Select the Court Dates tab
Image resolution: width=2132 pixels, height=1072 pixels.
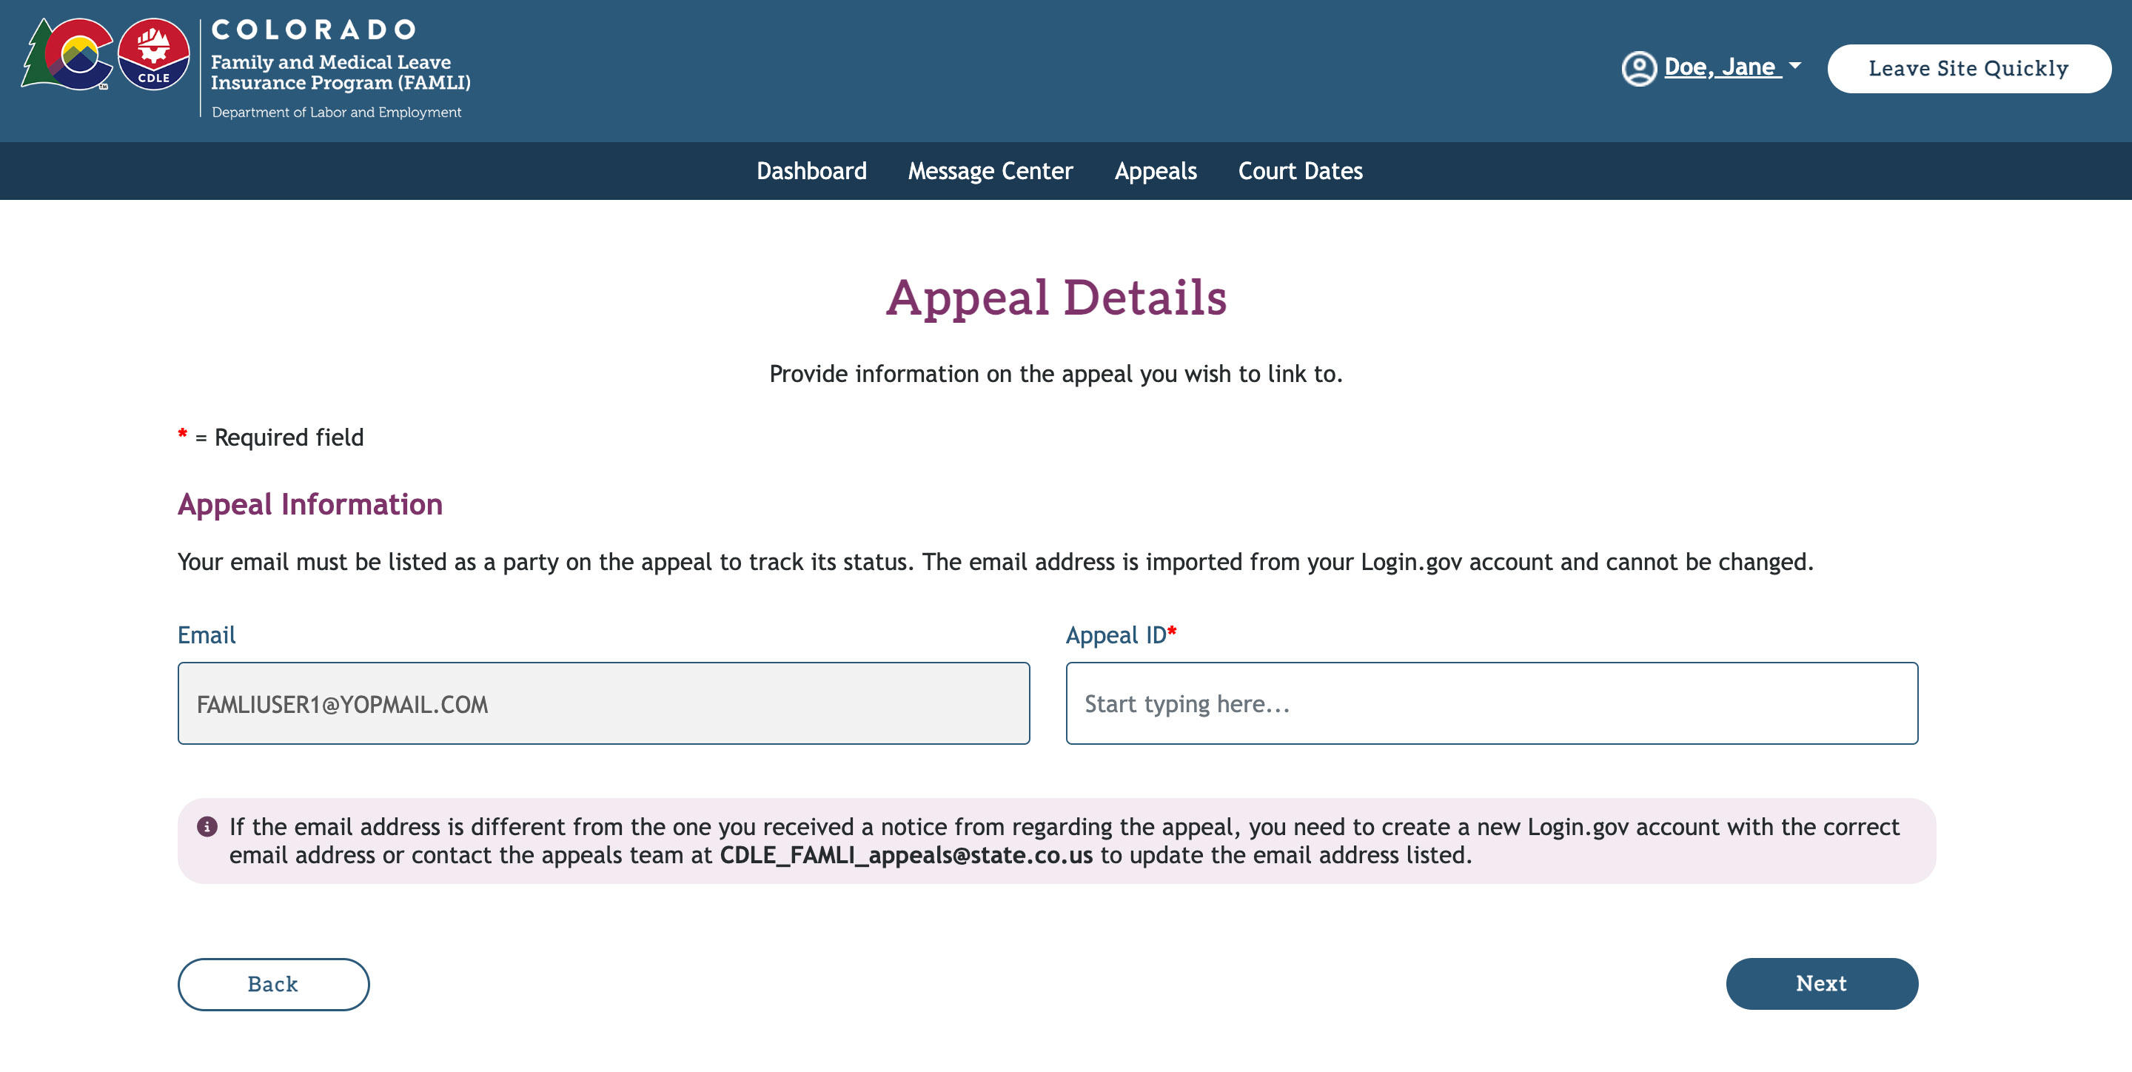(x=1300, y=171)
